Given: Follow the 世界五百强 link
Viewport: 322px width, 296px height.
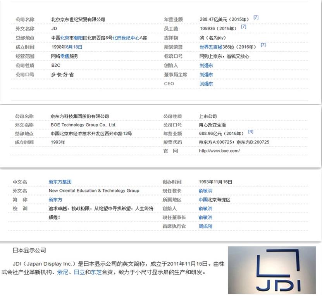Looking at the screenshot, I should [211, 47].
